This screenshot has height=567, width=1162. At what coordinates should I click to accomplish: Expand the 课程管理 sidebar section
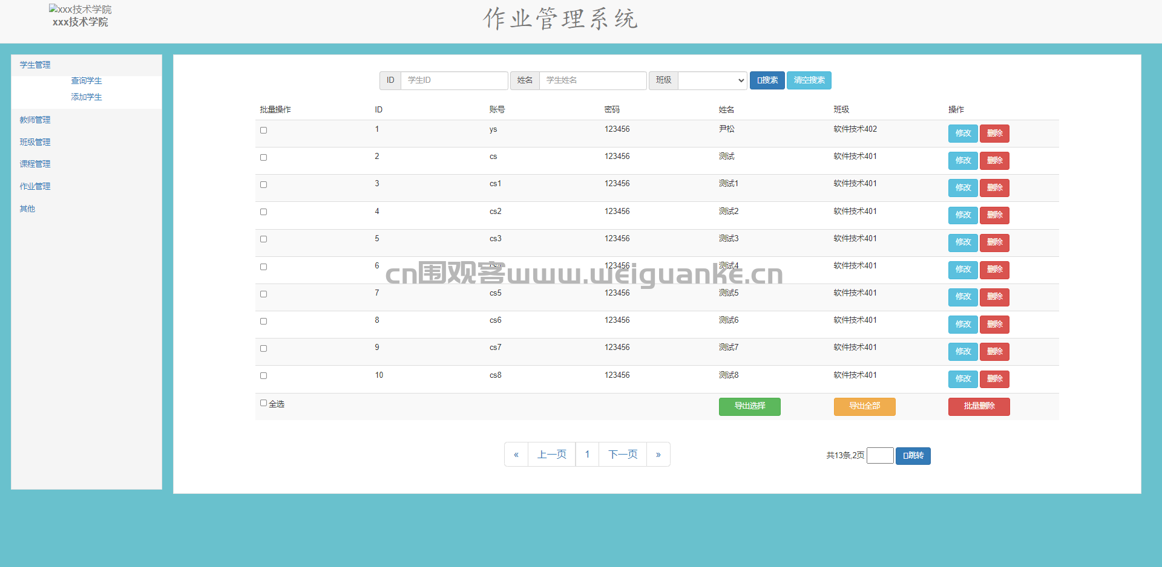pos(35,164)
